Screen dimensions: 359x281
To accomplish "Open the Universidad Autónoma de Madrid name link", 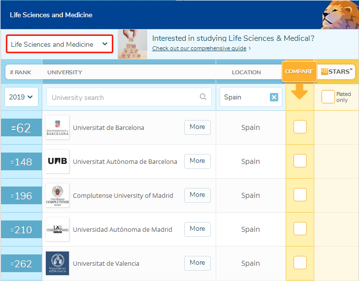I will pos(123,229).
